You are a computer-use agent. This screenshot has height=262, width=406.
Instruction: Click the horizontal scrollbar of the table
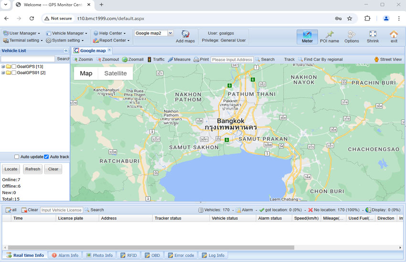point(151,248)
